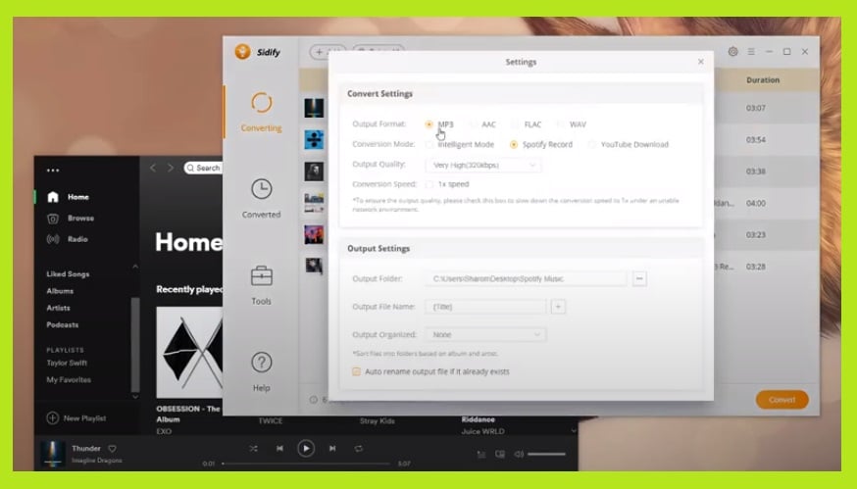The height and width of the screenshot is (489, 857).
Task: Select FLAC output format
Action: pyautogui.click(x=516, y=124)
